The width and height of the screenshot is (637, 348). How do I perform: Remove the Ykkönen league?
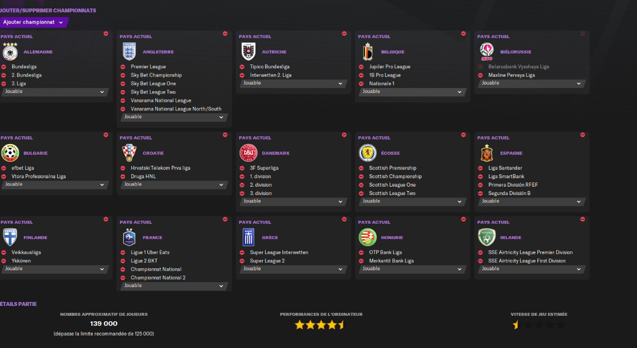(x=3, y=261)
